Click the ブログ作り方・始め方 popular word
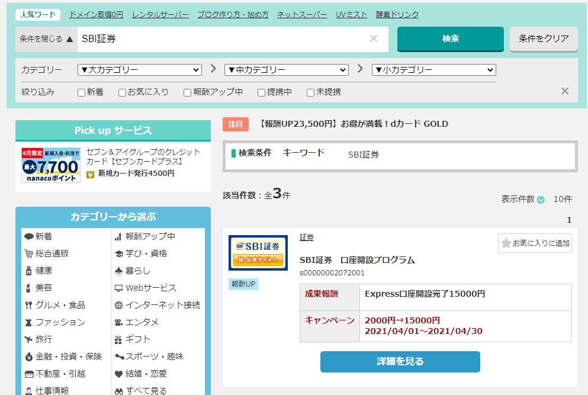This screenshot has height=395, width=588. tap(233, 15)
